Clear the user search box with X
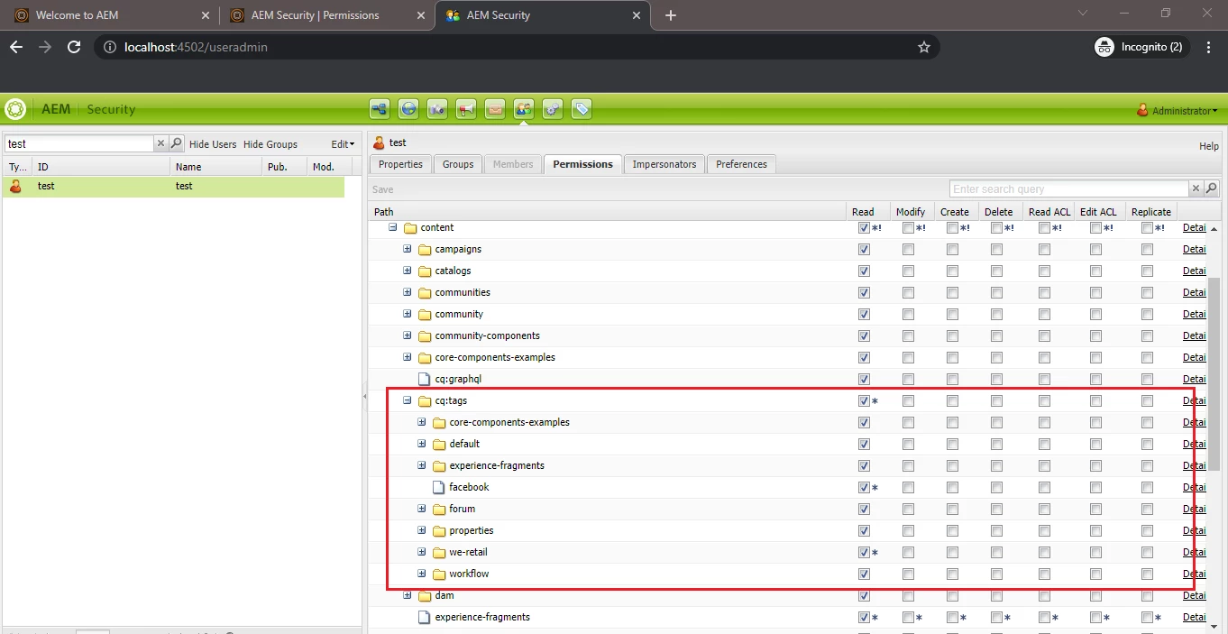This screenshot has width=1228, height=634. (x=160, y=143)
